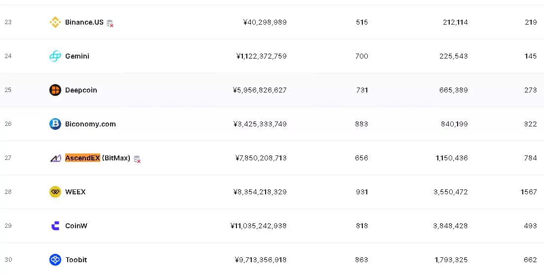Click the Deepcoin exchange logo
The image size is (544, 274).
[x=55, y=90]
